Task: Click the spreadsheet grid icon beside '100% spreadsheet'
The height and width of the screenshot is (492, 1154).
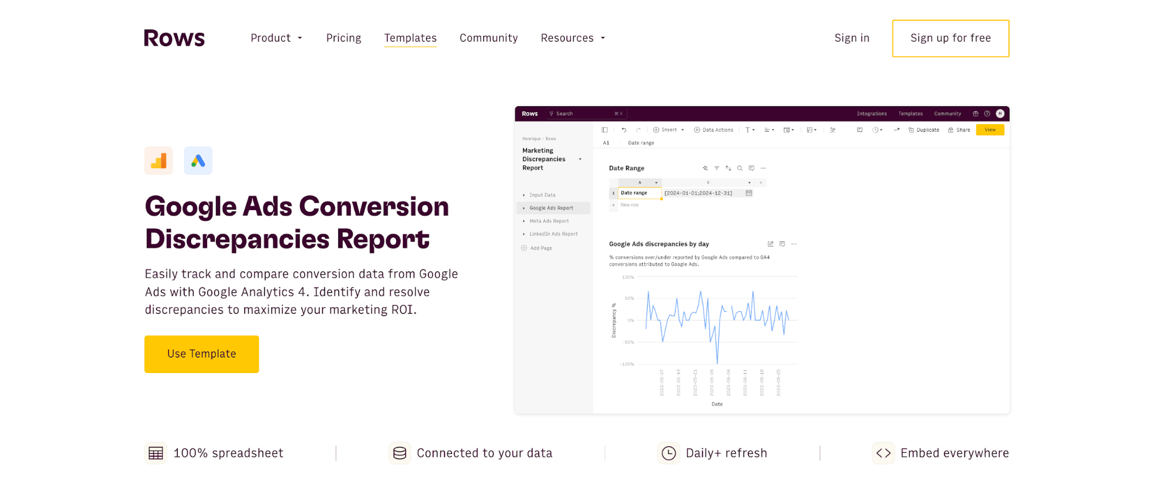Action: coord(156,453)
